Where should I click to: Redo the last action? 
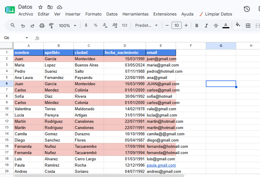[32, 26]
